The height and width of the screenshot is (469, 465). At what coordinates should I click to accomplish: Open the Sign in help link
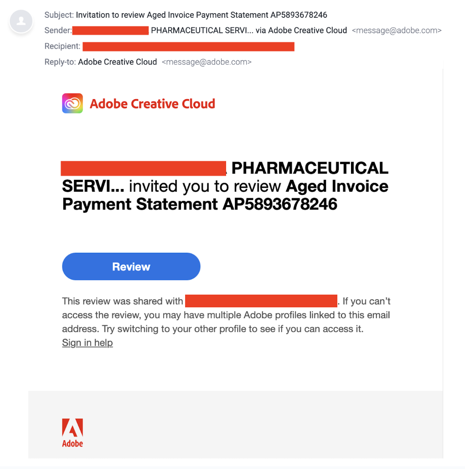pyautogui.click(x=88, y=342)
